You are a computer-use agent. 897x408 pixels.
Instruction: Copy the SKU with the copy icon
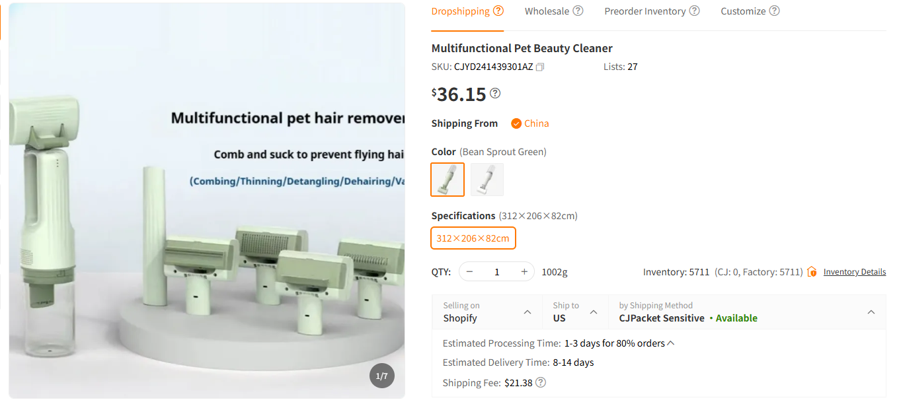[x=540, y=67]
